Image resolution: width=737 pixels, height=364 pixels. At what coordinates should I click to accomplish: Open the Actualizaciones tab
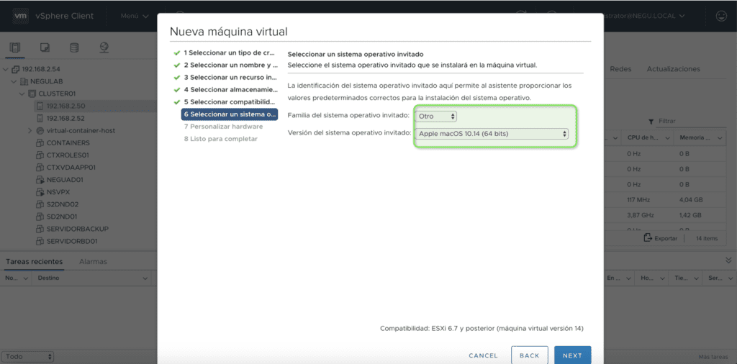click(673, 69)
